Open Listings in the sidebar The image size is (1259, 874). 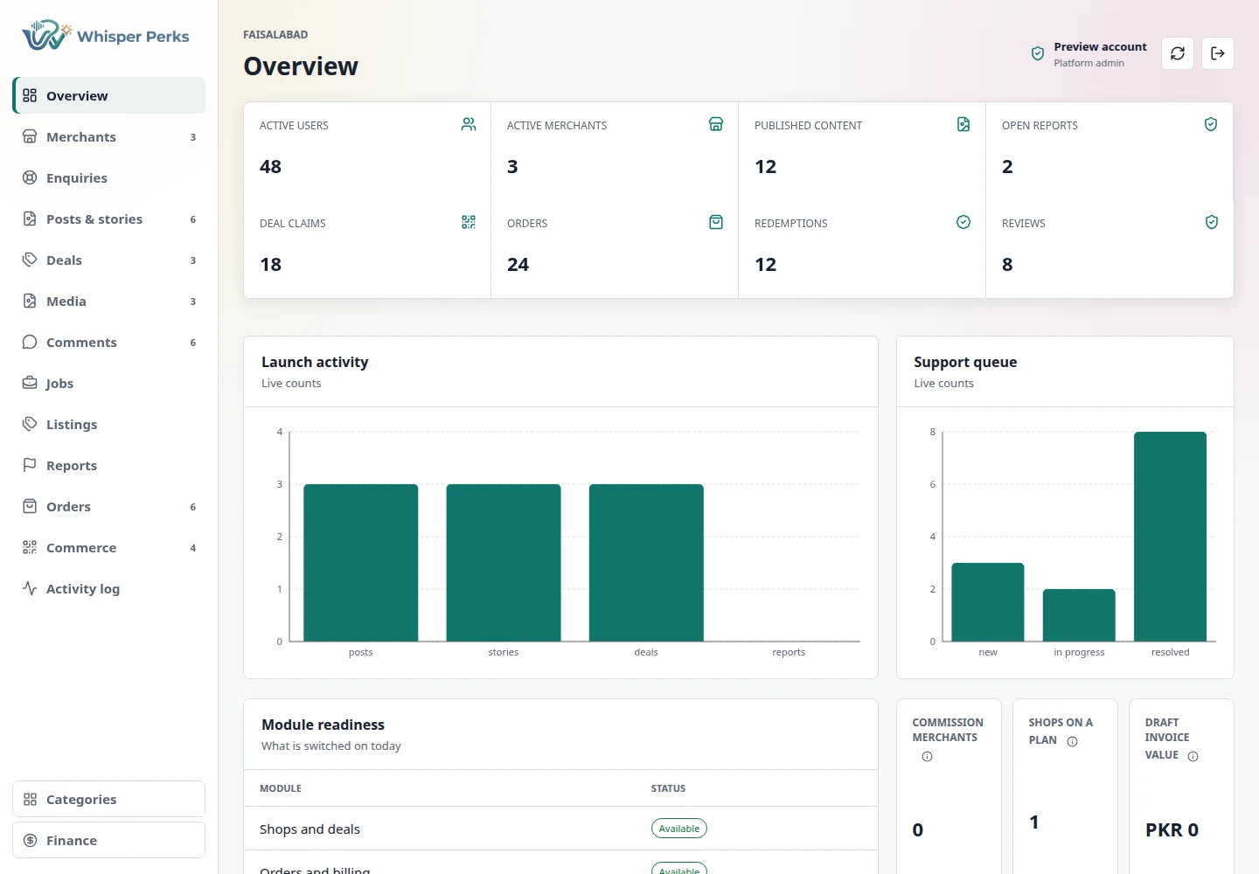click(x=109, y=424)
